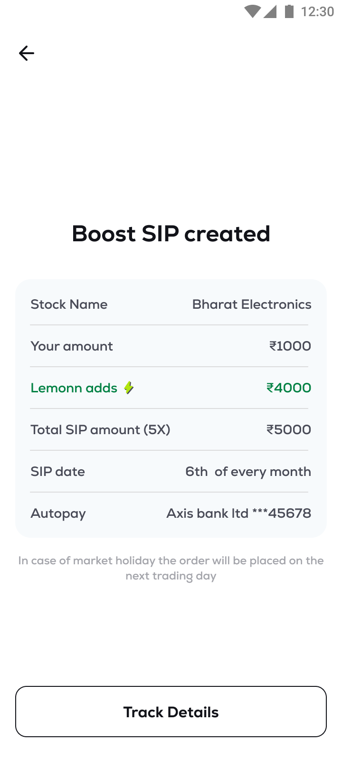Tap the back arrow icon

(x=27, y=53)
